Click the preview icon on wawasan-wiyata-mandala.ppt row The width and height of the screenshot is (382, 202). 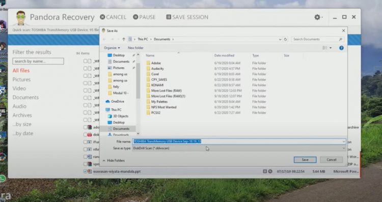coord(270,171)
